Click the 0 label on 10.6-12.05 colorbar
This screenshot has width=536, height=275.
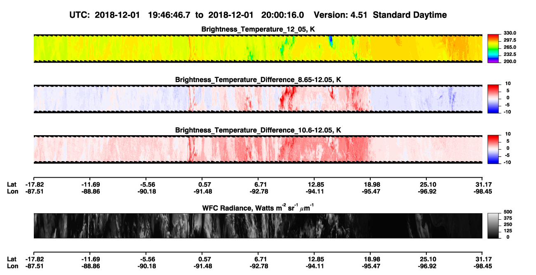pos(508,148)
